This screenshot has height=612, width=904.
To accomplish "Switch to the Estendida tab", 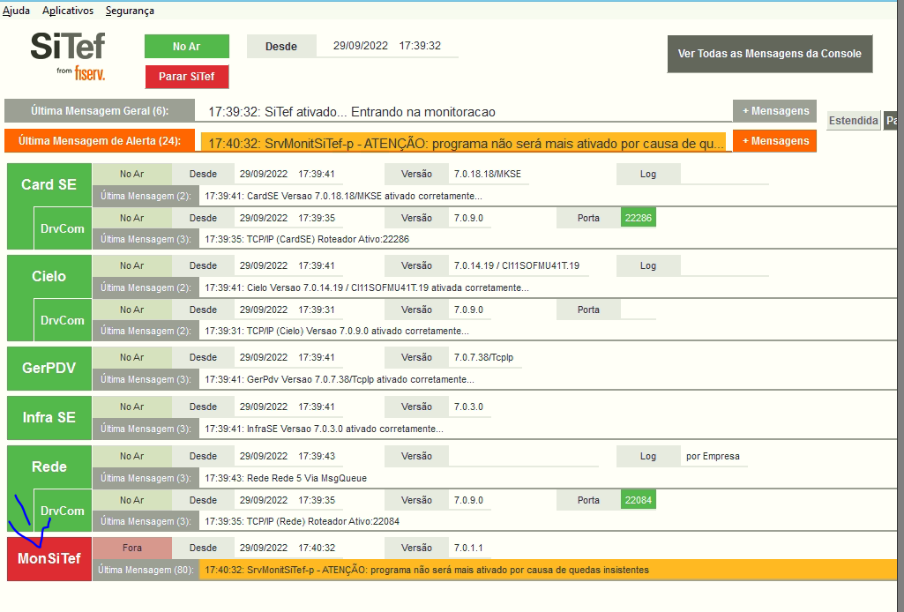I will pos(853,121).
